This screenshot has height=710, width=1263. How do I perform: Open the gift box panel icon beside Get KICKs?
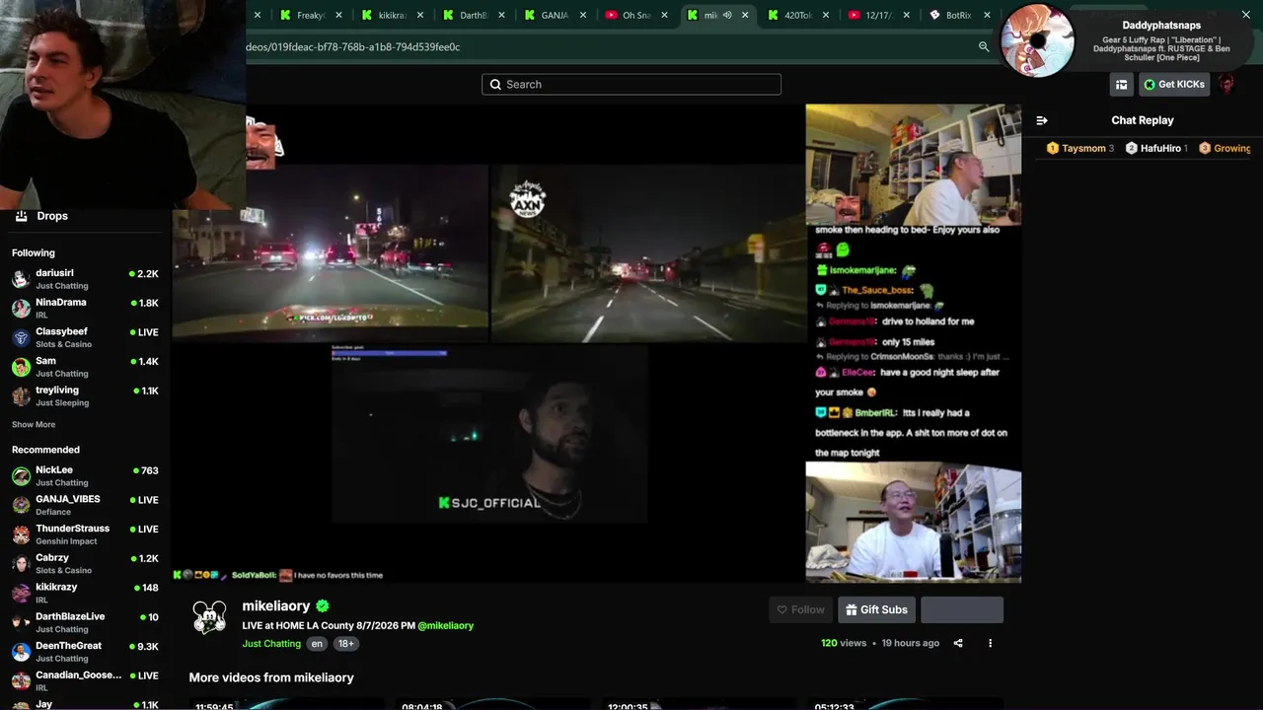pyautogui.click(x=1121, y=85)
